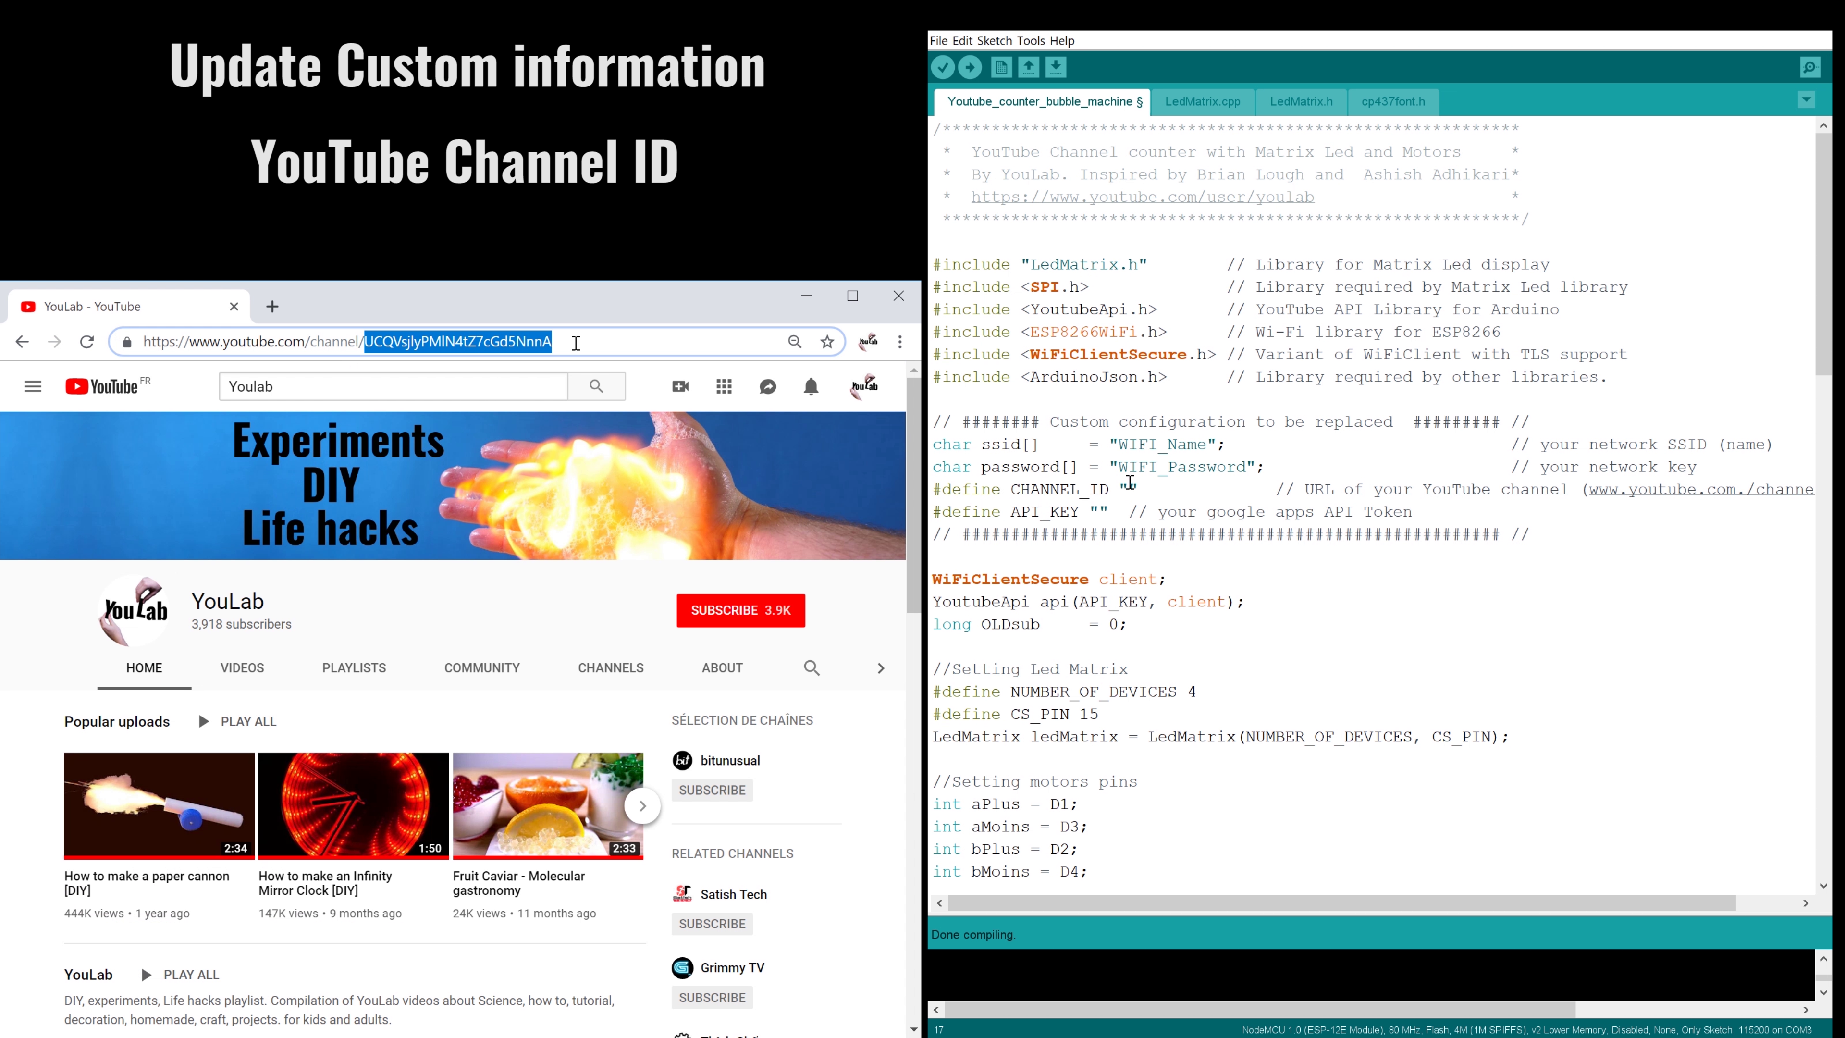
Task: Open the channel CHANNELS tab
Action: 611,667
